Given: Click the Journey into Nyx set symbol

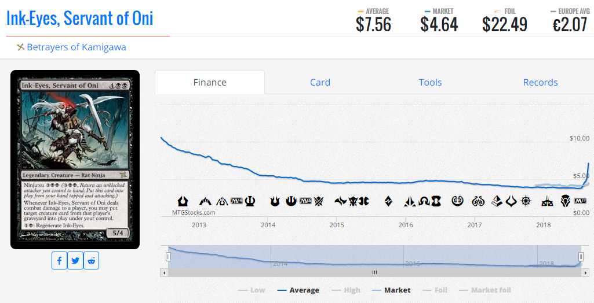Looking at the screenshot, I should pos(291,201).
